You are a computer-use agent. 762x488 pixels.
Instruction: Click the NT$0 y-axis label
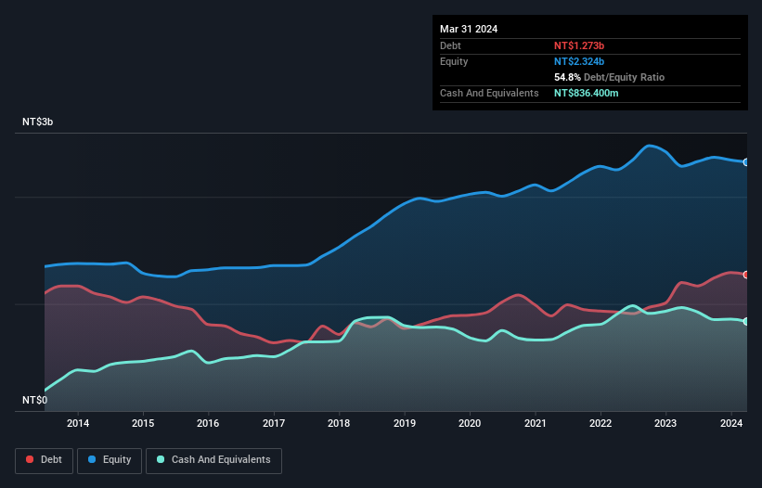click(x=35, y=400)
